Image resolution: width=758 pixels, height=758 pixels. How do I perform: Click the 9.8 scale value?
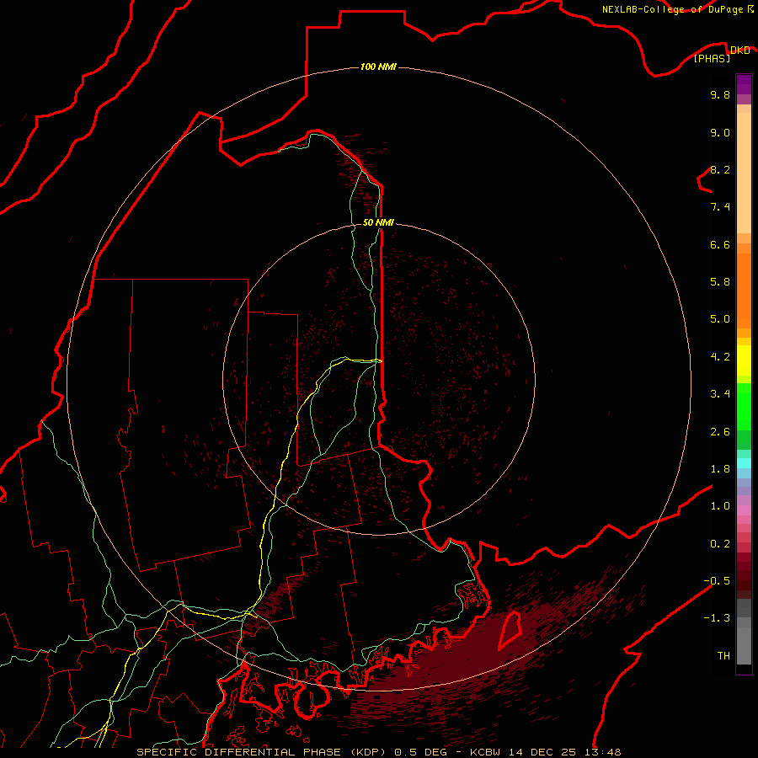coord(720,94)
